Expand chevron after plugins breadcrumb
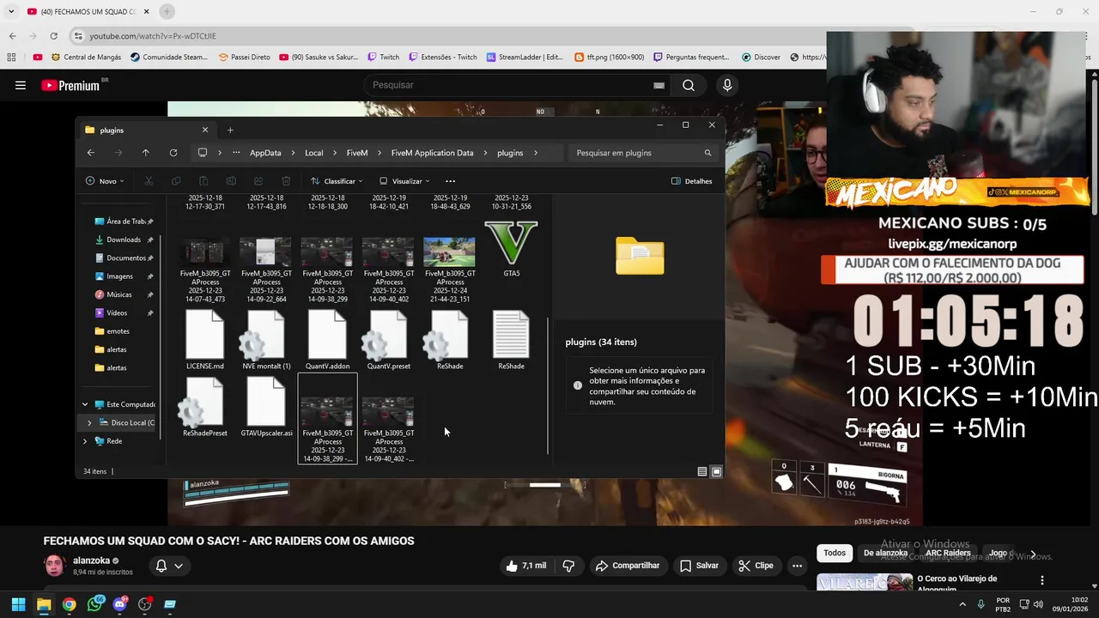 coord(536,153)
